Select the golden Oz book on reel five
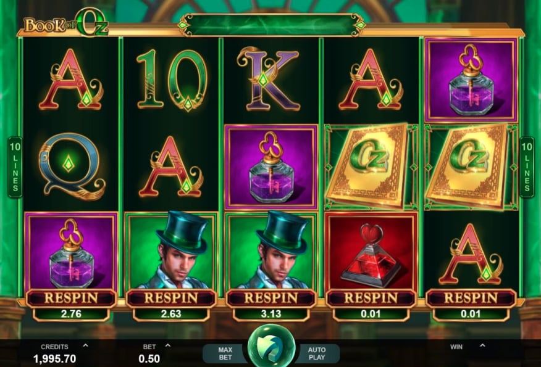The height and width of the screenshot is (367, 541). pyautogui.click(x=471, y=167)
